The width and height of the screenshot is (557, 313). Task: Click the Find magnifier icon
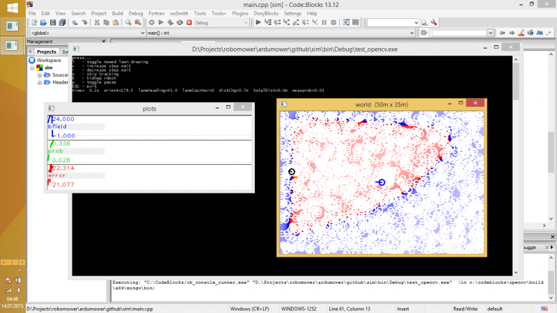[x=128, y=23]
